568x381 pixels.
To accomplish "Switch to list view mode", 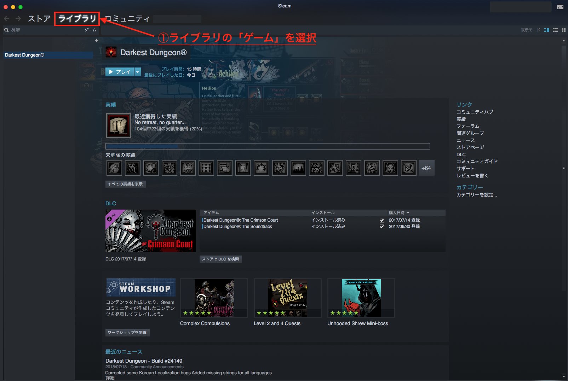I will click(x=555, y=30).
